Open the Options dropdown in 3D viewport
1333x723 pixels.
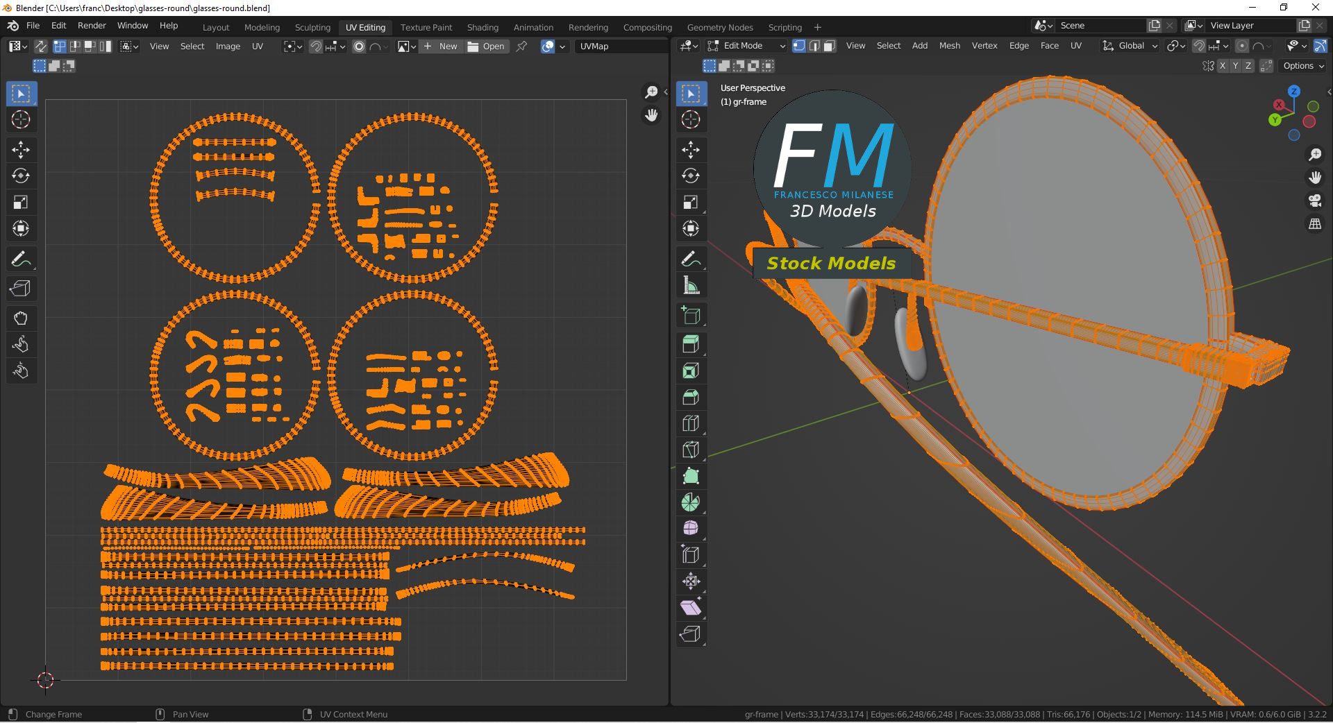click(x=1303, y=66)
